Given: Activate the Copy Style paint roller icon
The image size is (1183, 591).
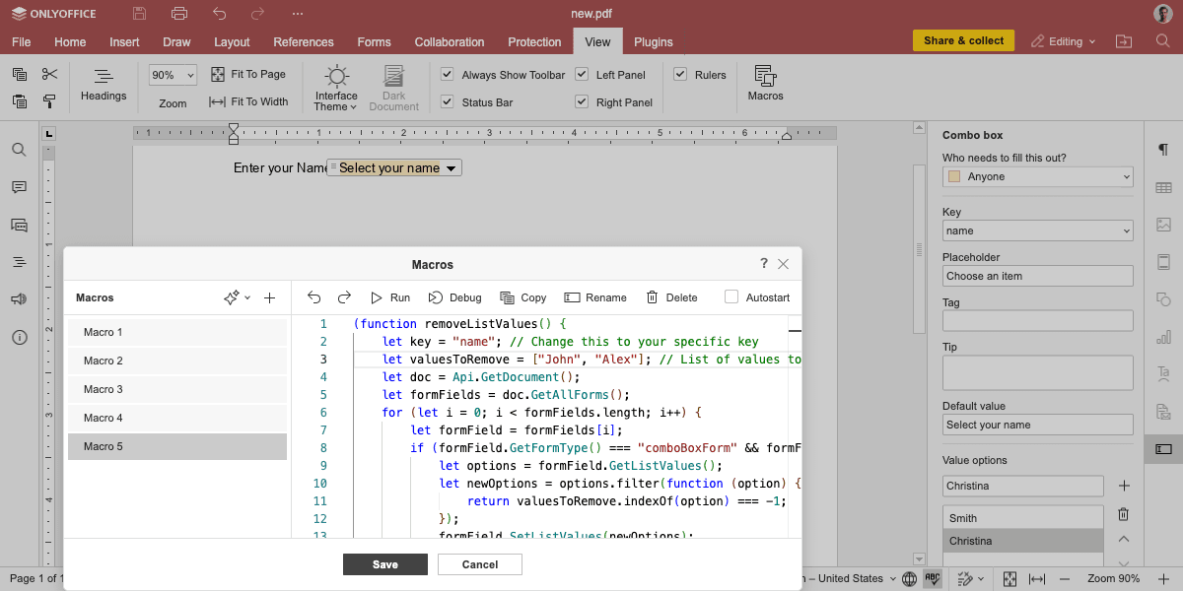Looking at the screenshot, I should tap(49, 101).
